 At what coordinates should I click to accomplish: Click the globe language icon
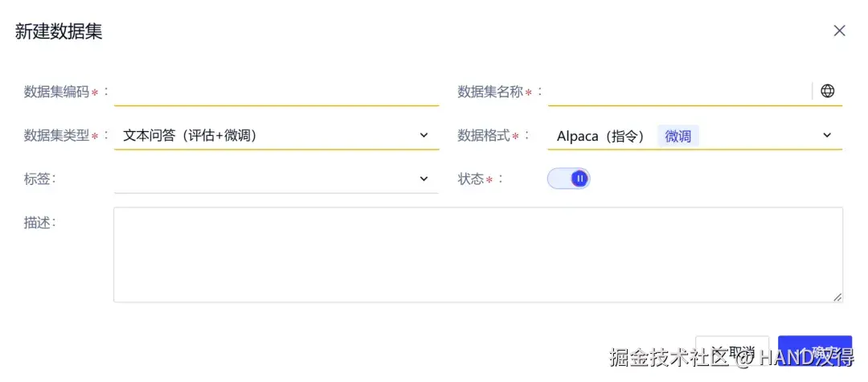[x=827, y=91]
